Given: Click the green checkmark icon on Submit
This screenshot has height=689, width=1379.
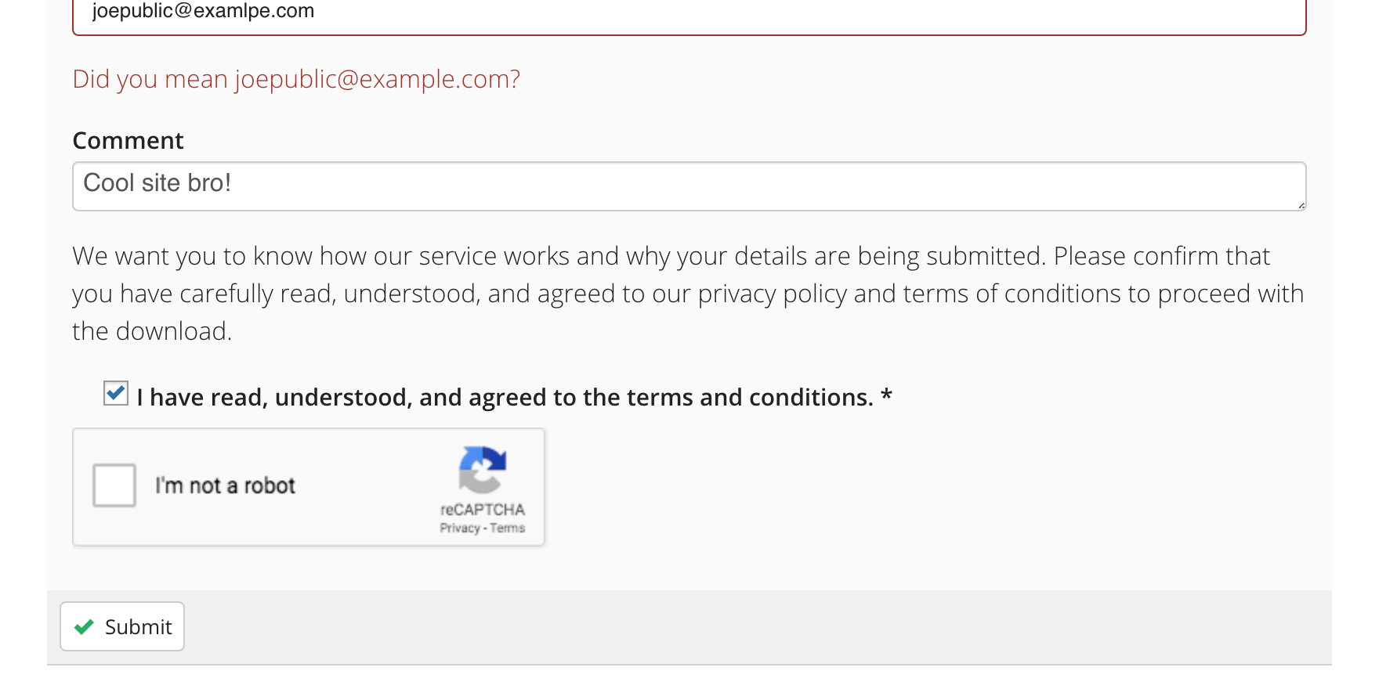Looking at the screenshot, I should coord(84,627).
